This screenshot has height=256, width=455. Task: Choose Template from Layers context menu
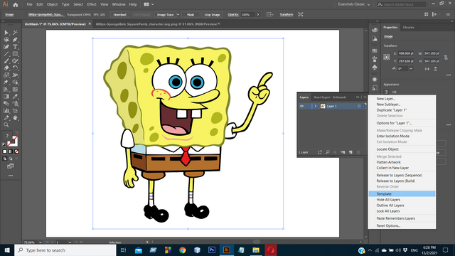pos(402,194)
